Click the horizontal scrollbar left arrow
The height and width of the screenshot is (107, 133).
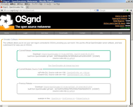(1, 106)
